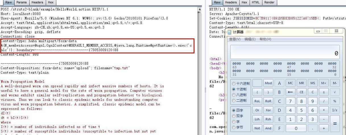Click the digit 9 key
346x135 pixels.
pos(312,101)
